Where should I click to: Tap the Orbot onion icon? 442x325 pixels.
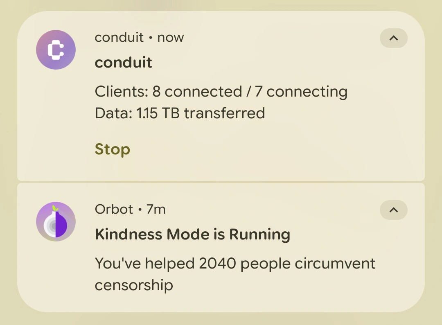click(56, 221)
